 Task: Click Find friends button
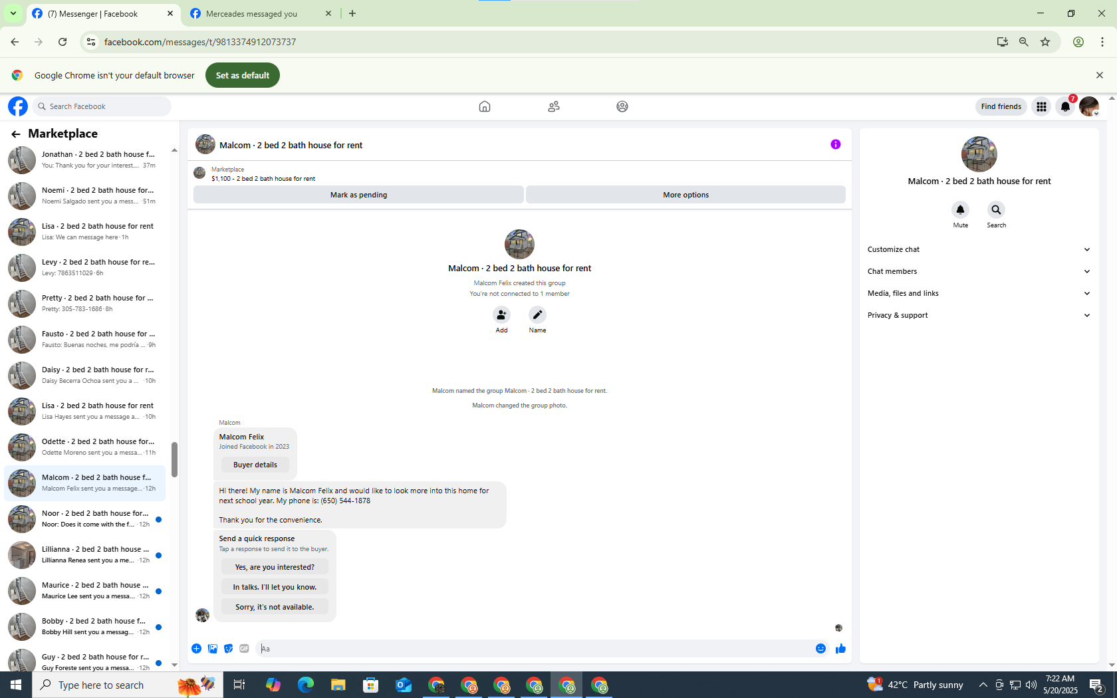(1001, 106)
